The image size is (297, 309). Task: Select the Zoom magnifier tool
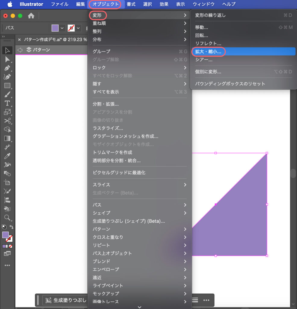coord(7,218)
